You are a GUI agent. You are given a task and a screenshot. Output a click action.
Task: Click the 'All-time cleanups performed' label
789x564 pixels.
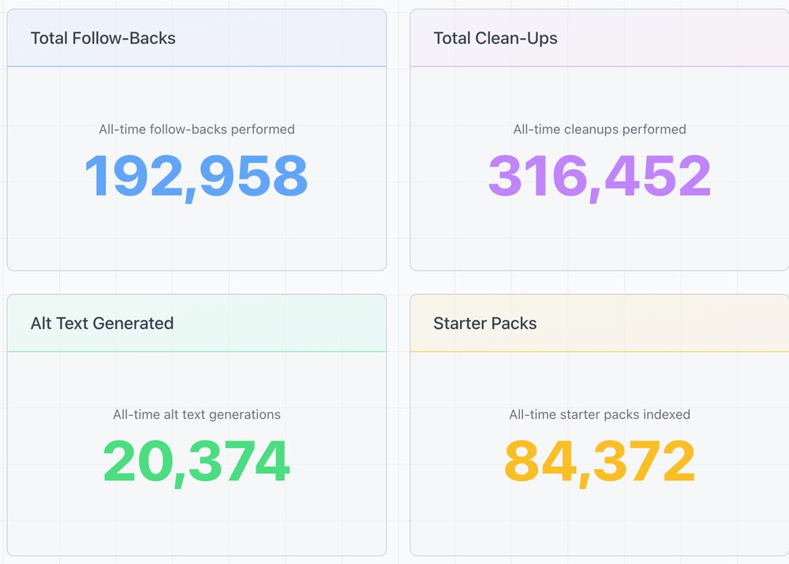599,129
